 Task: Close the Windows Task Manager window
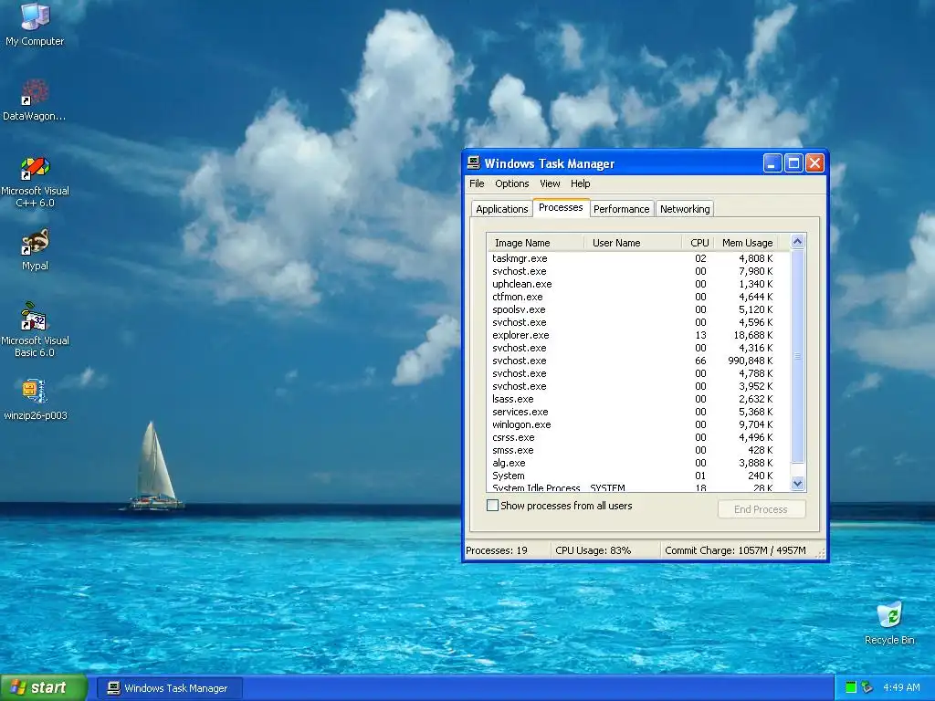tap(814, 162)
